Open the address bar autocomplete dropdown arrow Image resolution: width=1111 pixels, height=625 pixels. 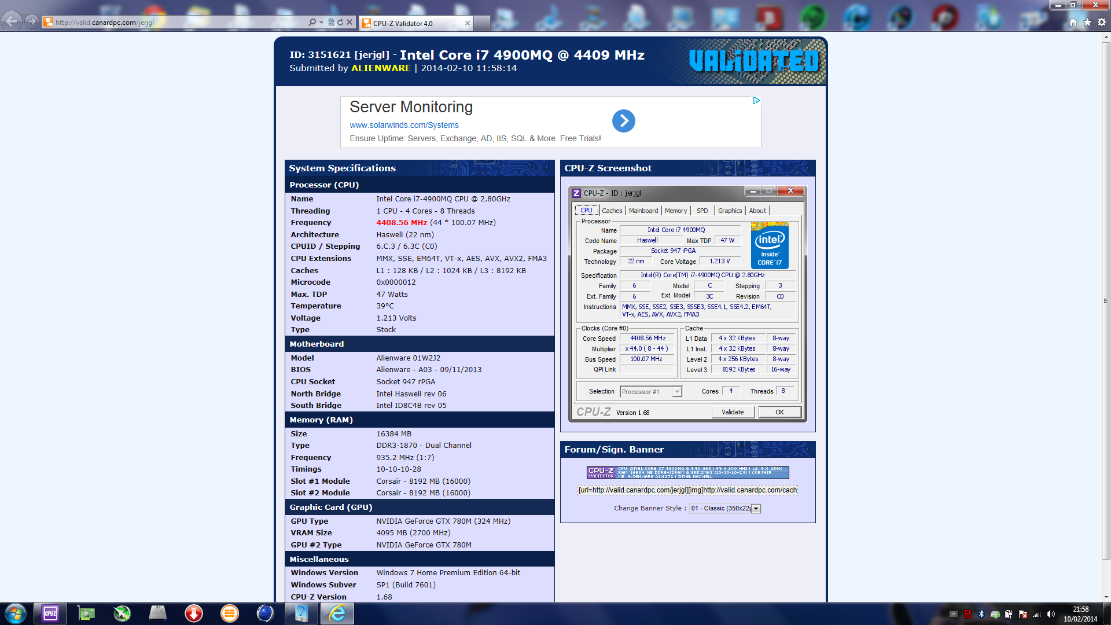pos(321,23)
